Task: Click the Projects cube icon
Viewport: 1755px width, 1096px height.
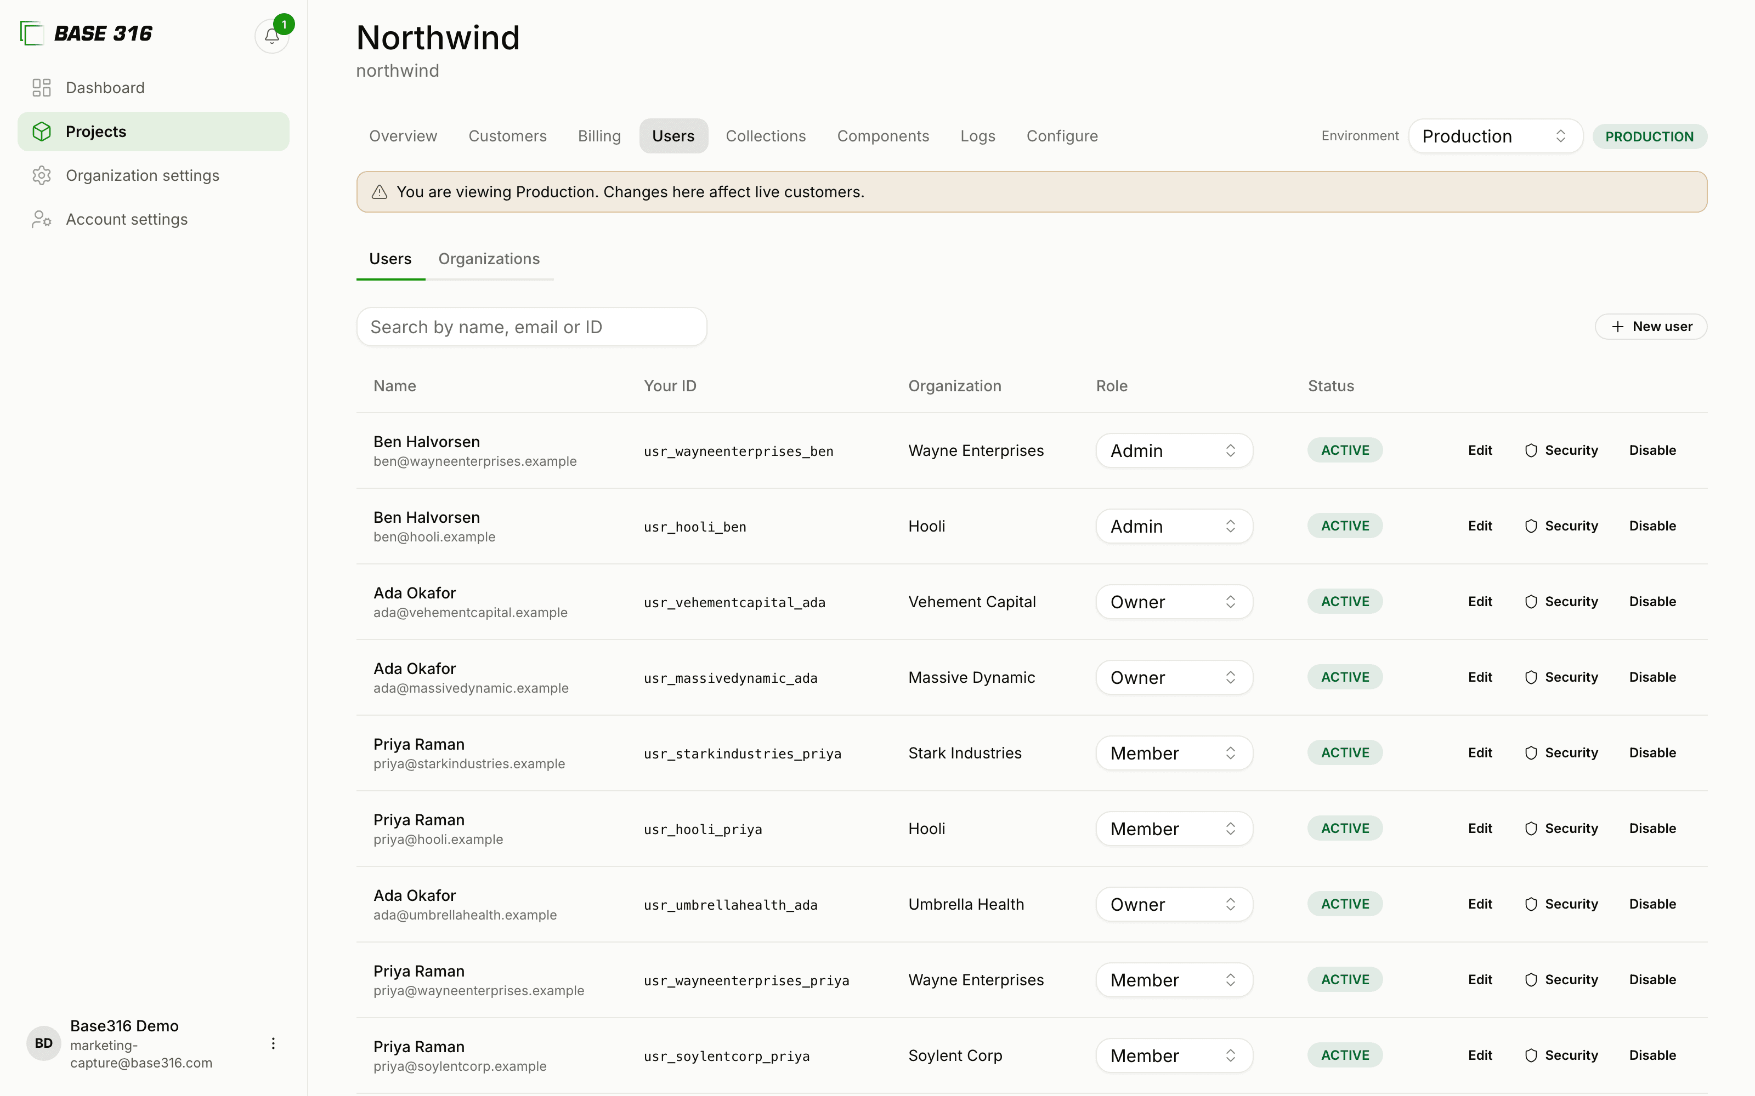Action: click(x=41, y=131)
